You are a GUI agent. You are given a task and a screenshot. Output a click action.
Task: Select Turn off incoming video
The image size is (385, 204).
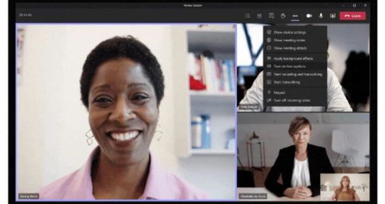[x=295, y=101]
